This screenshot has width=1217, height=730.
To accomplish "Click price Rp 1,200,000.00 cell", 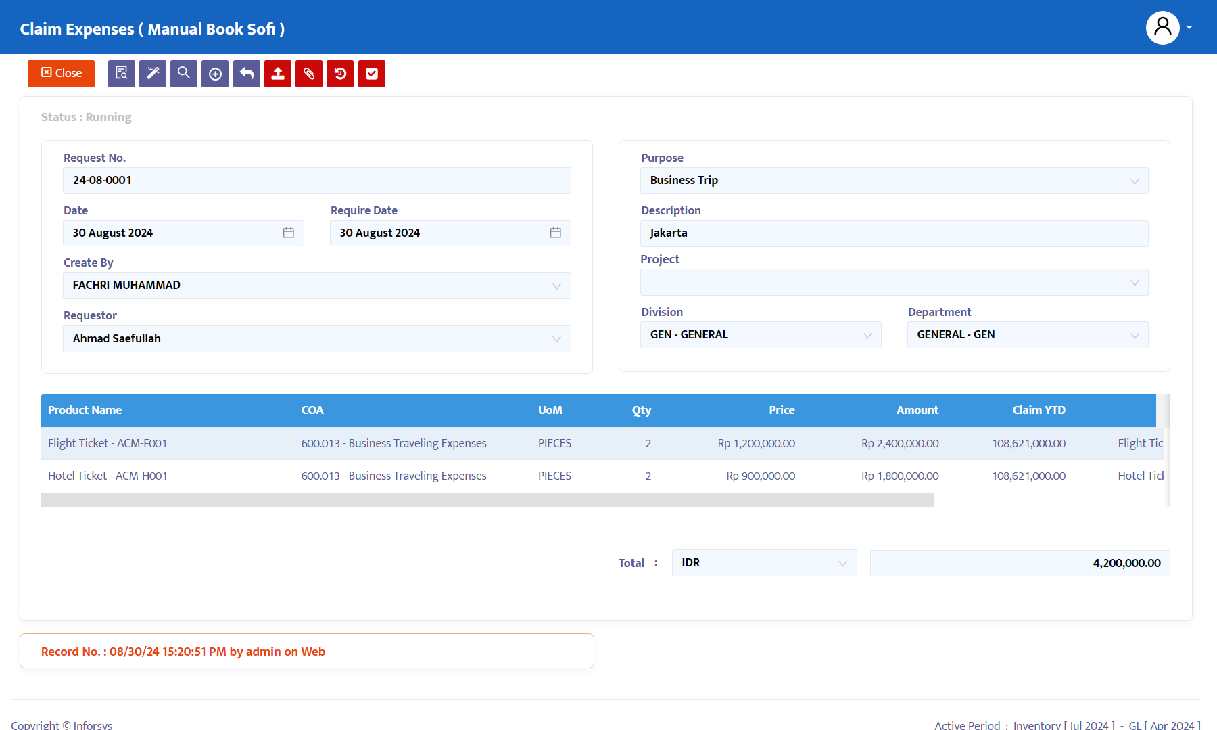I will [757, 443].
